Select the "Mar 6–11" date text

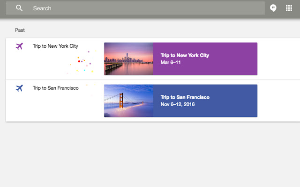click(x=170, y=62)
